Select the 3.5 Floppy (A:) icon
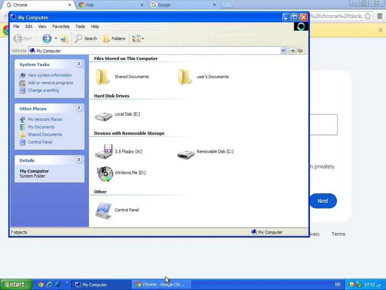The height and width of the screenshot is (290, 386). pos(104,151)
